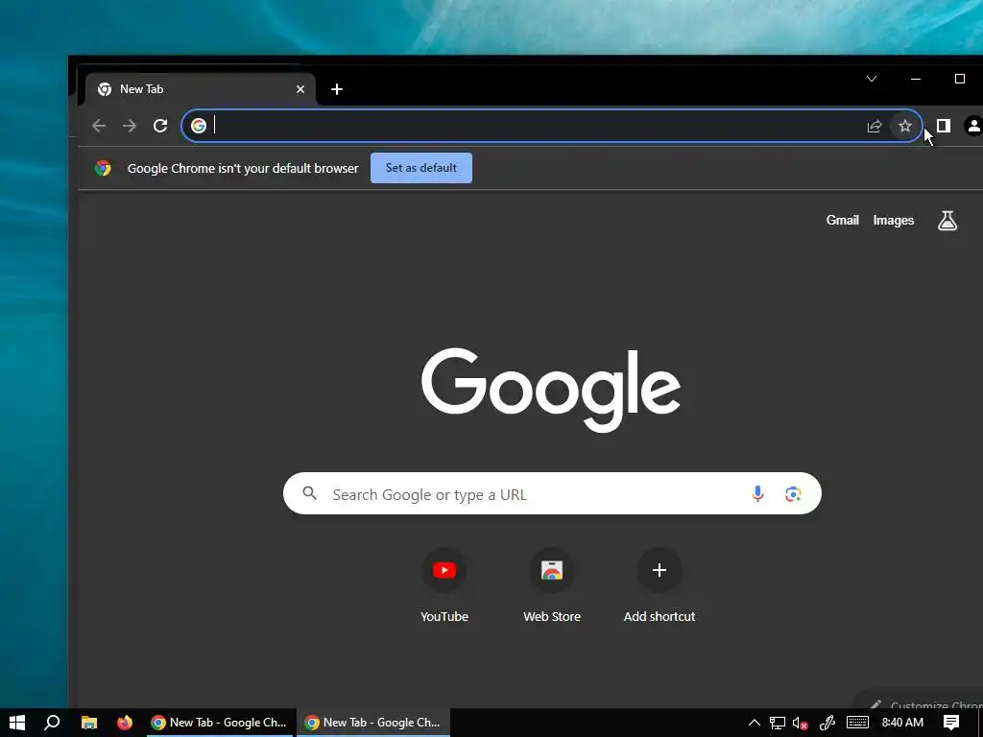
Task: Show hidden system tray icons
Action: [755, 723]
